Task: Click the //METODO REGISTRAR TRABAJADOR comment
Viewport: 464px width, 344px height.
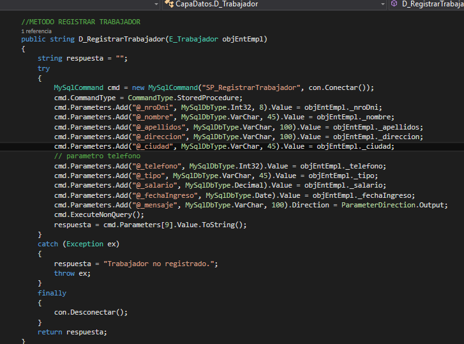Action: pos(81,22)
